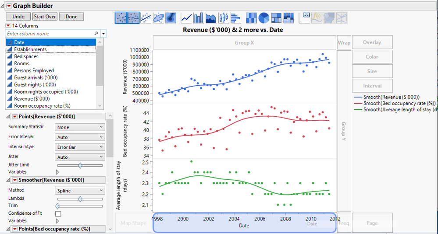The width and height of the screenshot is (438, 234).
Task: Adjust the Trim slider handle
Action: coord(57,206)
